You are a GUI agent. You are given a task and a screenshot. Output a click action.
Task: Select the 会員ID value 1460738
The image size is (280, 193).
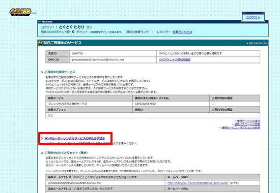77,53
